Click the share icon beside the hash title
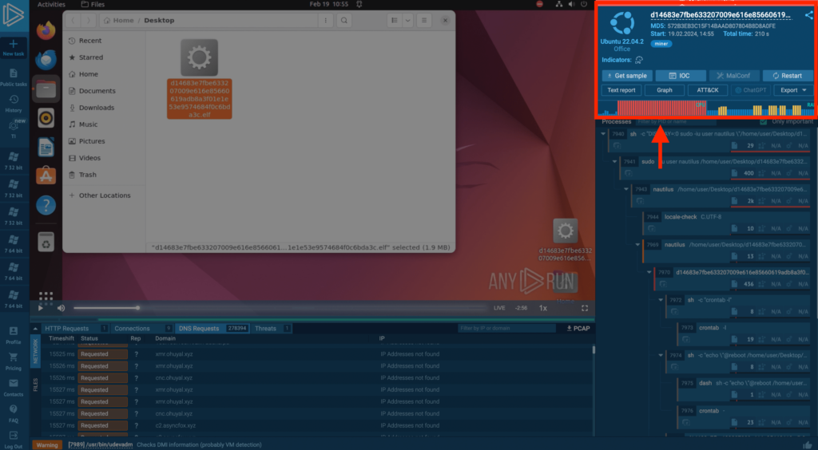The width and height of the screenshot is (818, 450). pyautogui.click(x=808, y=15)
